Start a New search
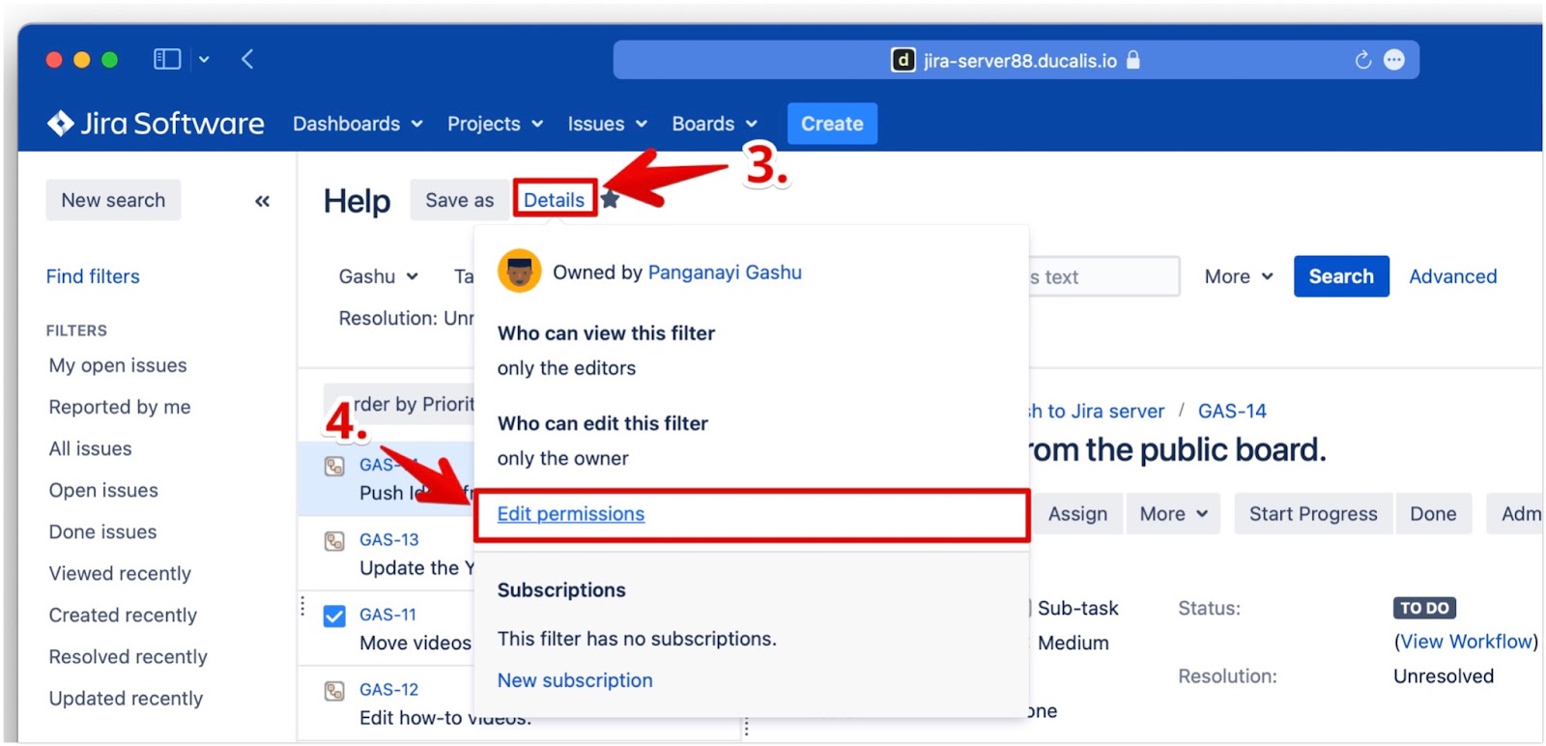Screen dimensions: 1546x746 [x=113, y=200]
